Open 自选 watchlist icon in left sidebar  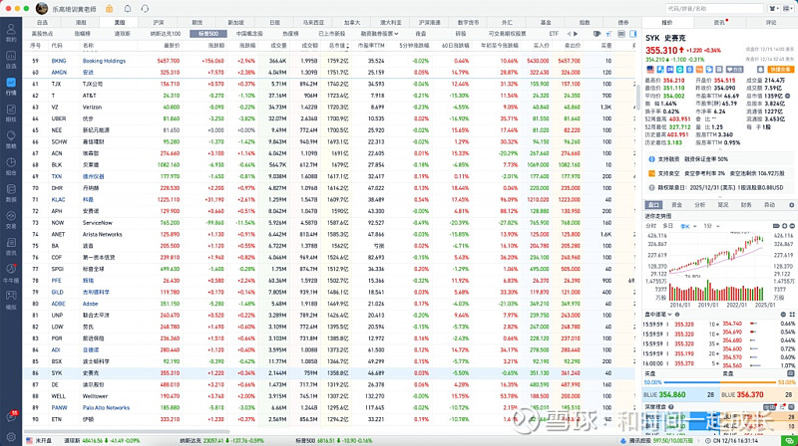[11, 60]
